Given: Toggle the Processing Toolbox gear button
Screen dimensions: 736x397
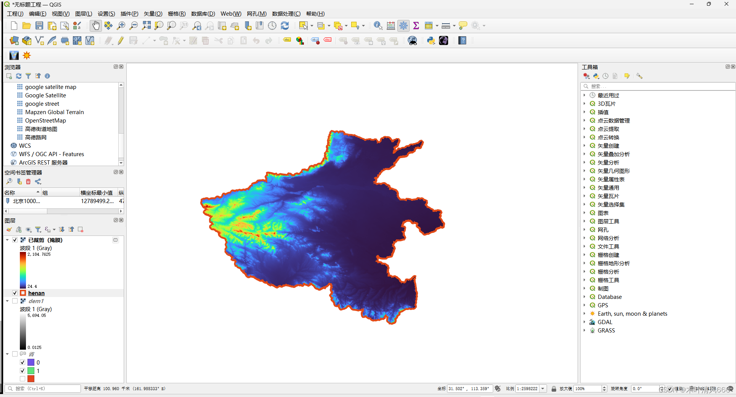Looking at the screenshot, I should coord(404,26).
